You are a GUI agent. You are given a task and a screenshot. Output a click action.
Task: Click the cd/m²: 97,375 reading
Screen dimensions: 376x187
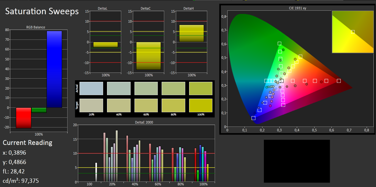click(x=21, y=181)
